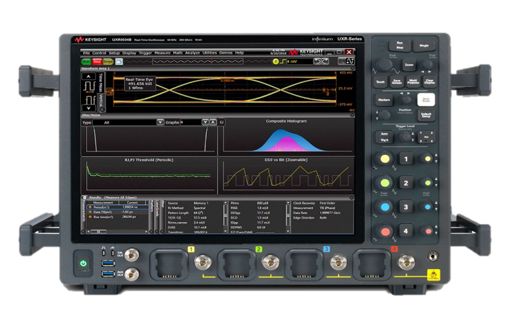Push the large blue channel 3 scale knob
509x326 pixels.
(x=385, y=207)
